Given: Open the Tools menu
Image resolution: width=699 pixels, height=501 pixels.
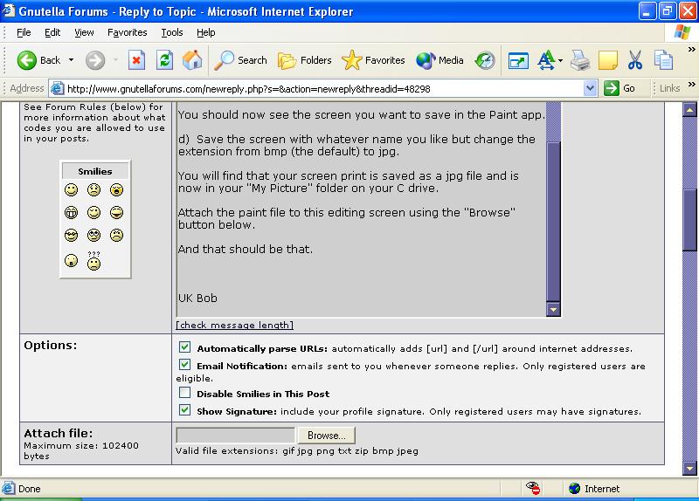Looking at the screenshot, I should 172,32.
